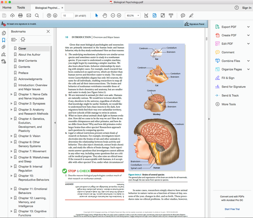
Task: Open the Cover bookmark
Action: [x=22, y=48]
